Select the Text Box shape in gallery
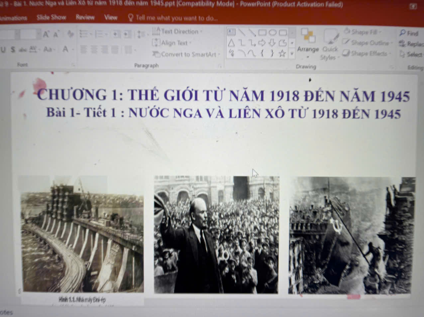Viewport: 424px width, 317px height. coord(232,32)
